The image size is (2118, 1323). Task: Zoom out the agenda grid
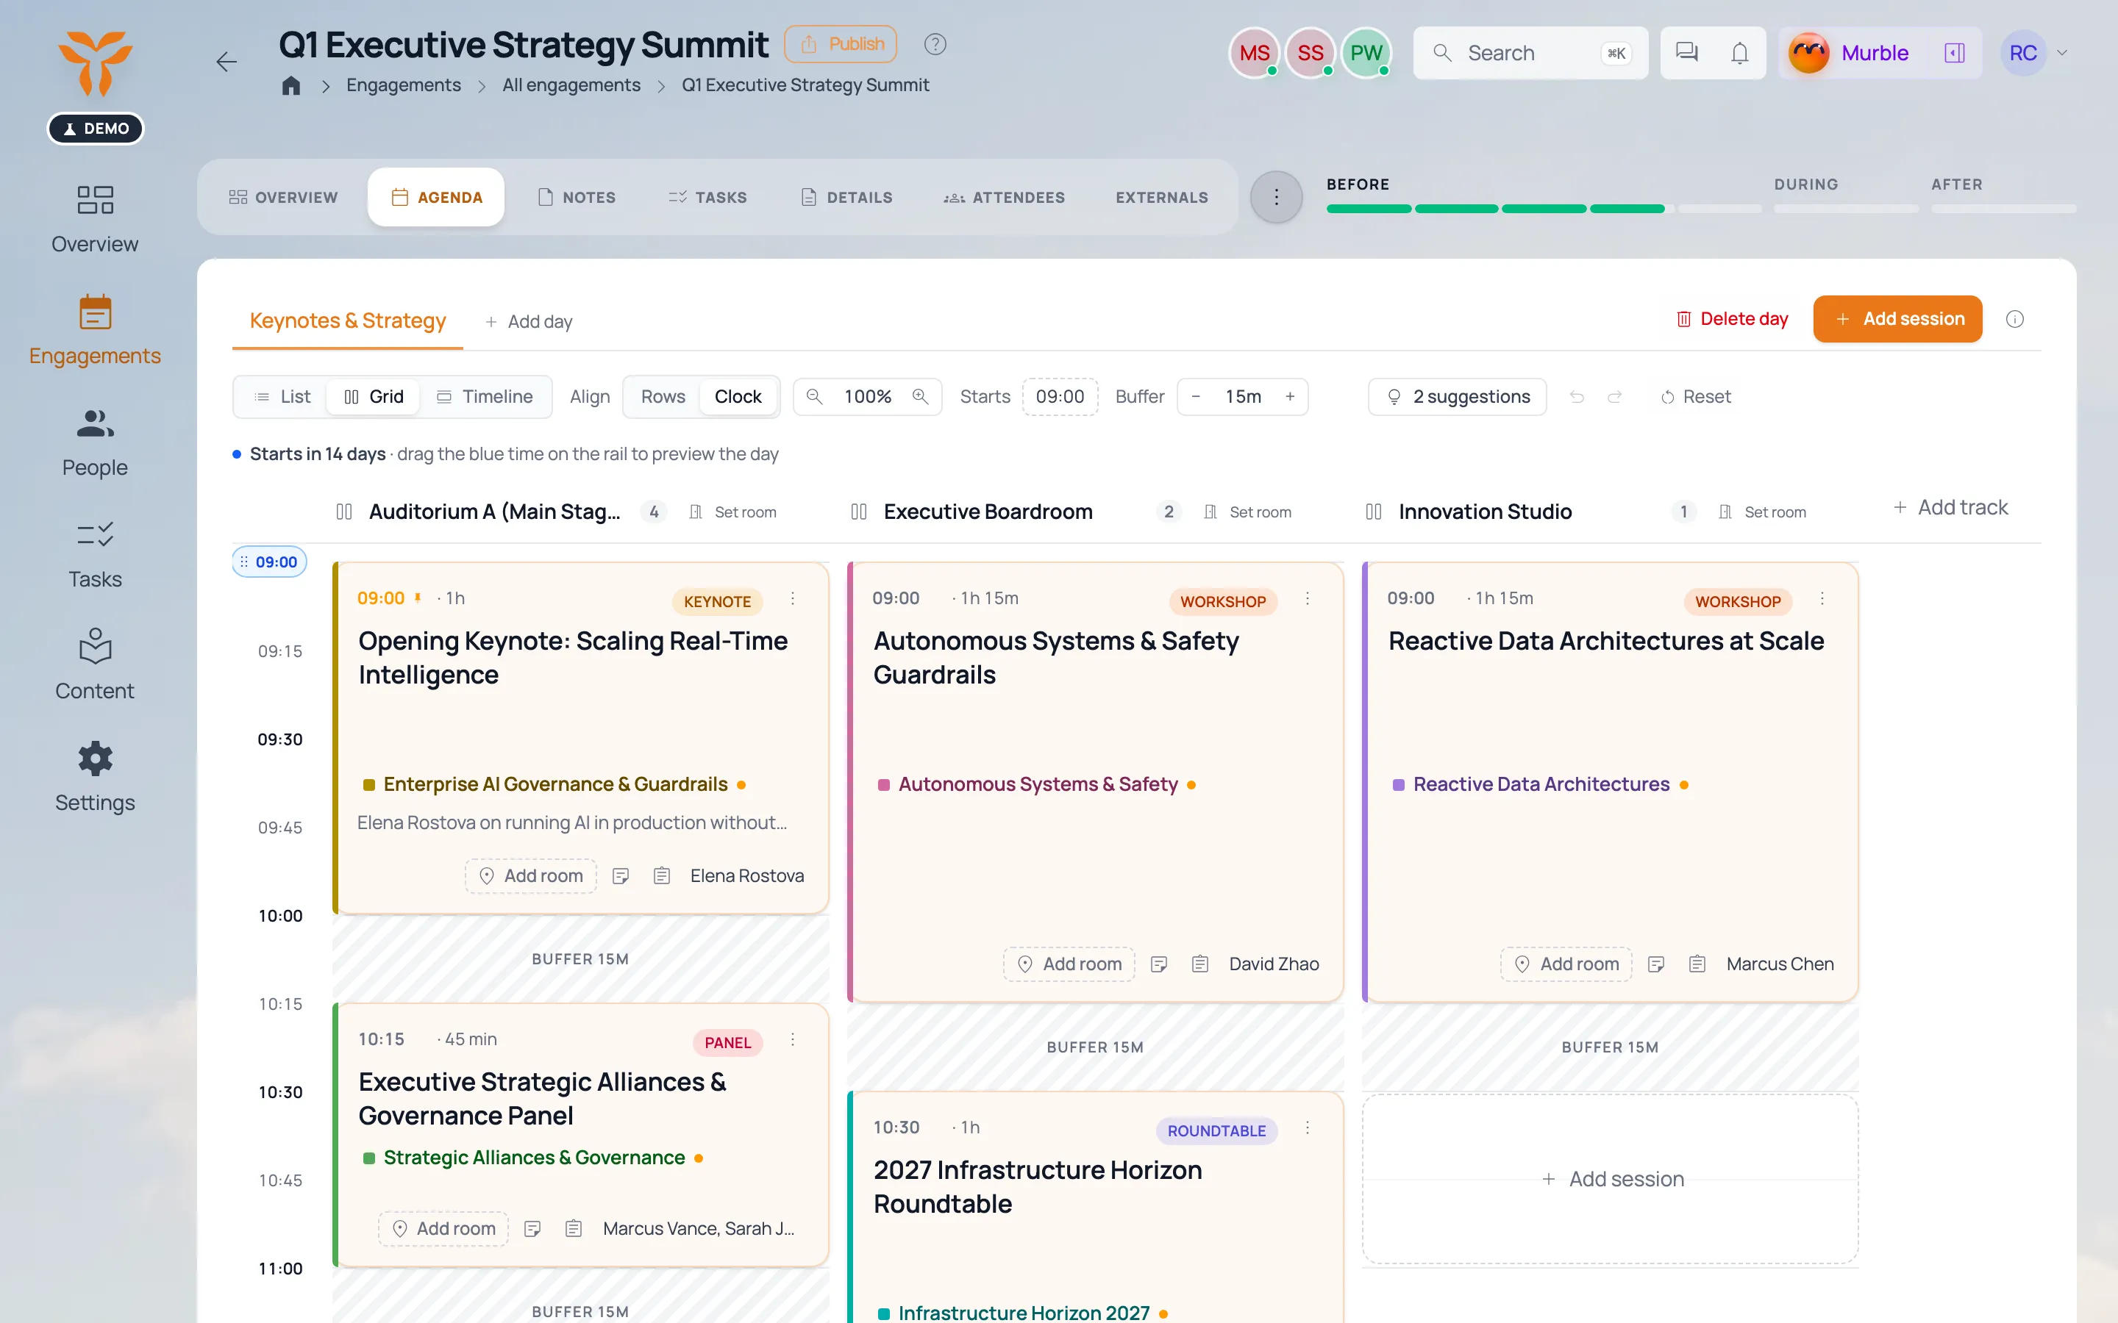coord(814,396)
